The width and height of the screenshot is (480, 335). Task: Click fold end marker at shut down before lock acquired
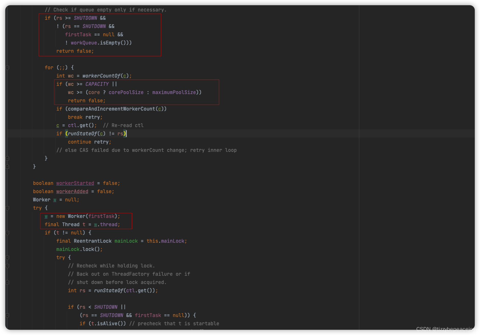pyautogui.click(x=8, y=282)
